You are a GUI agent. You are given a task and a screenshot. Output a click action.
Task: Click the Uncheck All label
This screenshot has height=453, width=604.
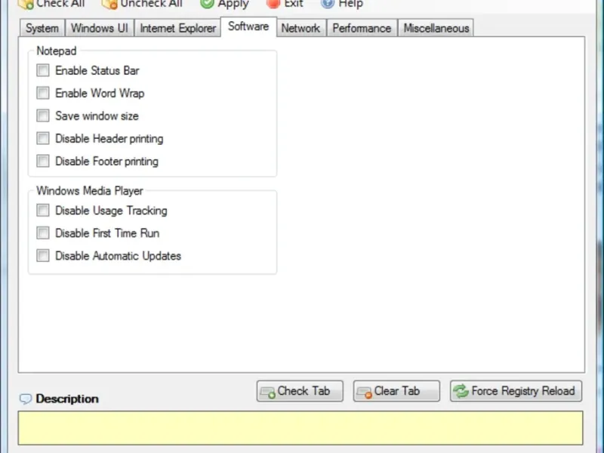coord(151,4)
